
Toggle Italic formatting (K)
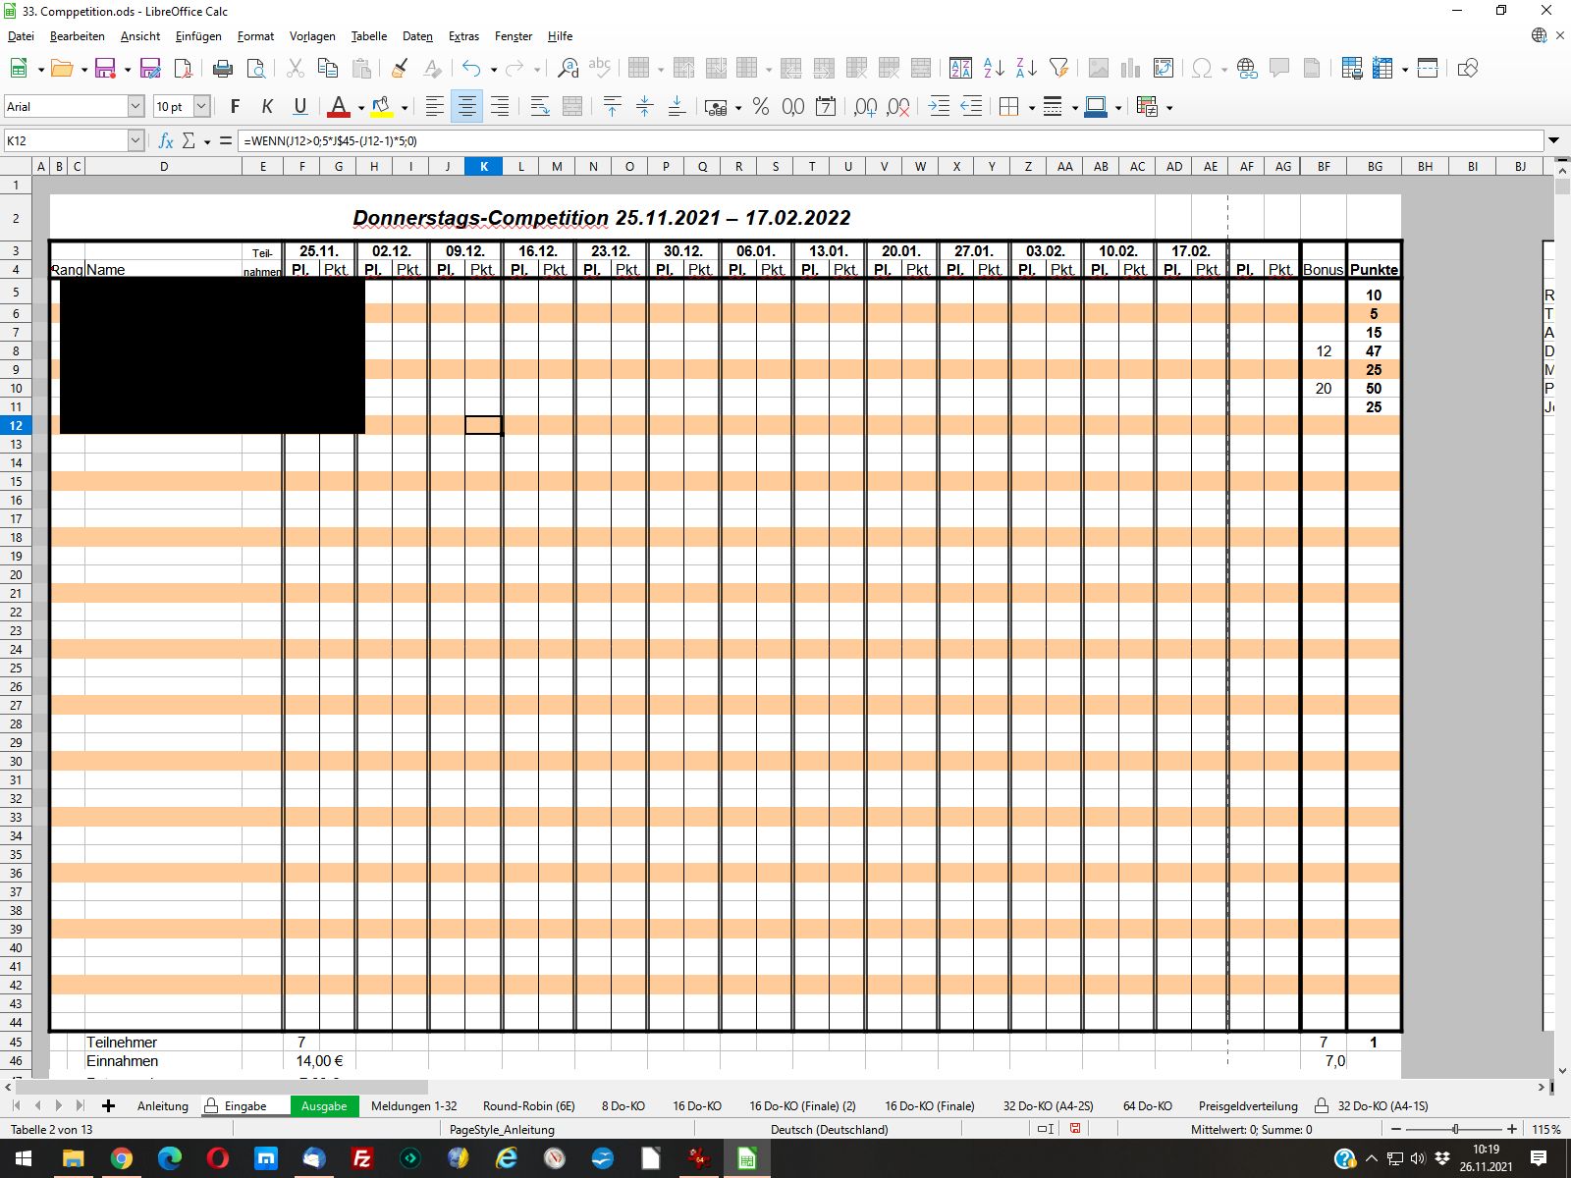[267, 106]
